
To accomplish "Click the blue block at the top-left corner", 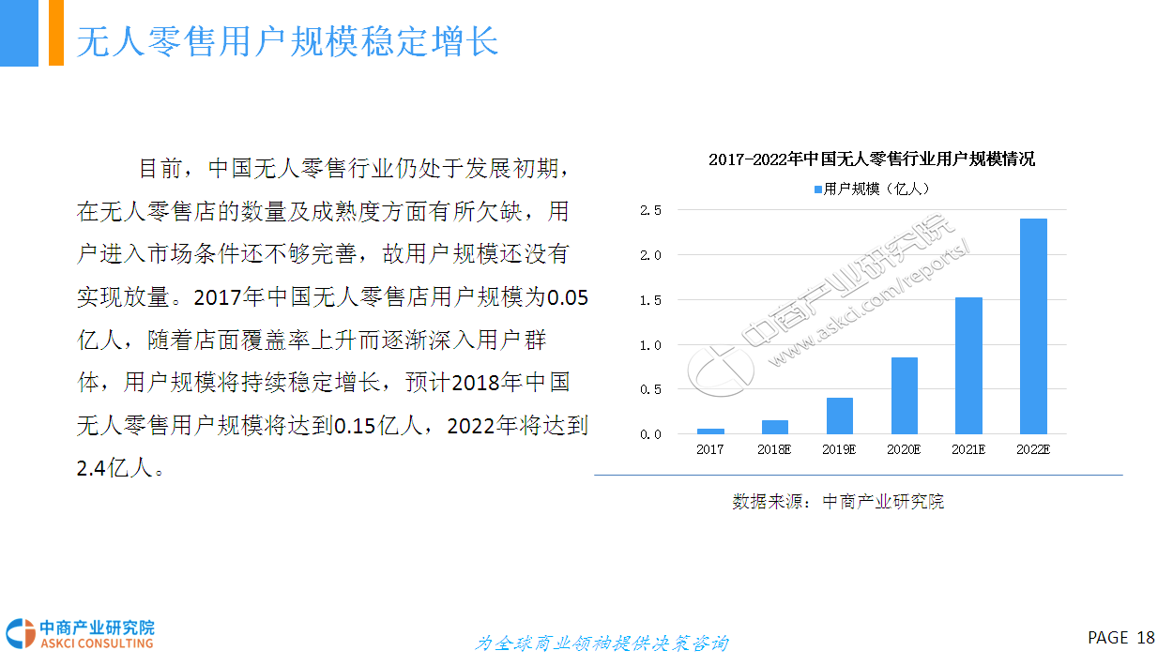I will click(x=19, y=33).
